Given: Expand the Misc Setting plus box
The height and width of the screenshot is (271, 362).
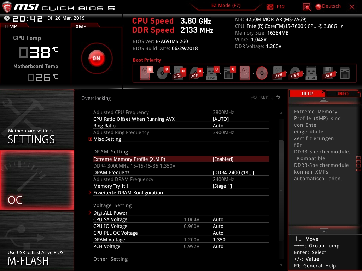Looking at the screenshot, I should point(90,139).
